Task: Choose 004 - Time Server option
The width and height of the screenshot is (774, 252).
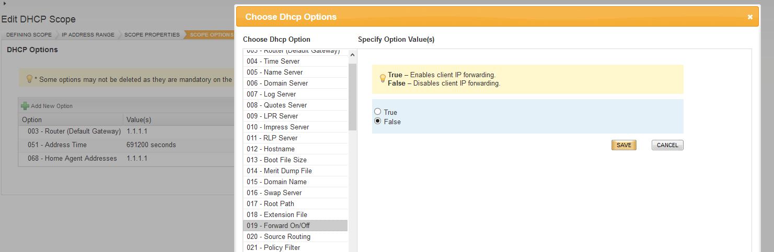Action: (x=295, y=61)
